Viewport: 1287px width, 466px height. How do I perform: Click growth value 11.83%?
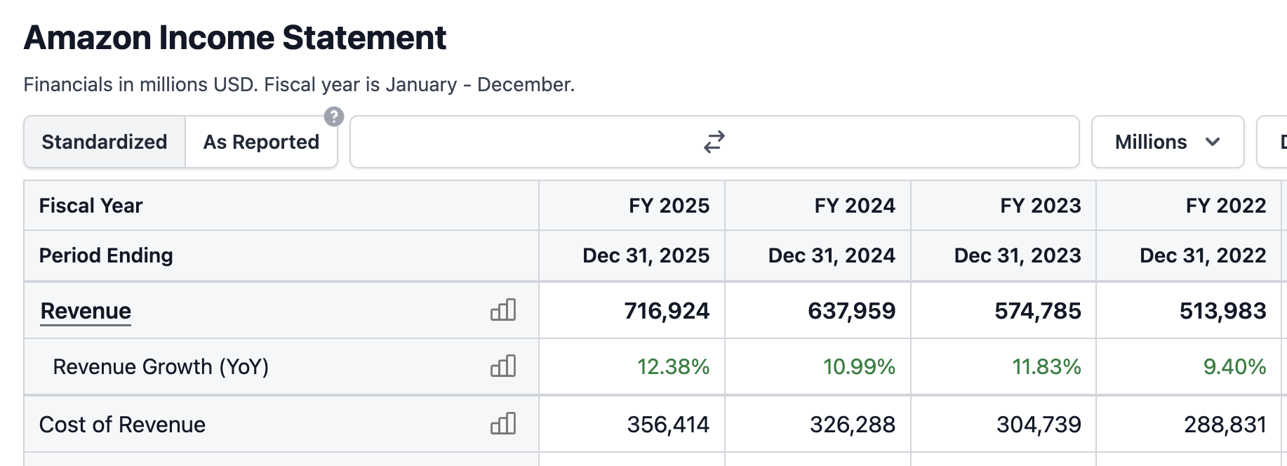pos(1046,366)
